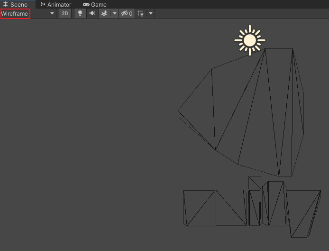Toggle scene effects layers icon
This screenshot has width=329, height=251.
[x=104, y=13]
